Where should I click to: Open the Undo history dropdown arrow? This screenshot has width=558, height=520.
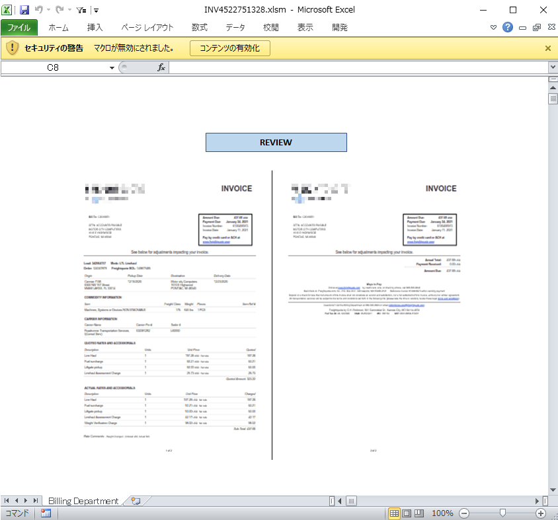click(x=48, y=10)
